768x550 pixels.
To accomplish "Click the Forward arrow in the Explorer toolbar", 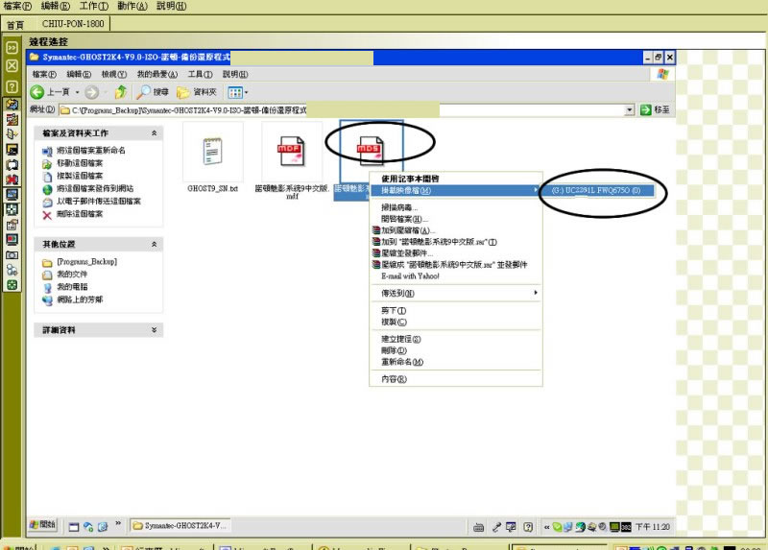I will point(91,92).
